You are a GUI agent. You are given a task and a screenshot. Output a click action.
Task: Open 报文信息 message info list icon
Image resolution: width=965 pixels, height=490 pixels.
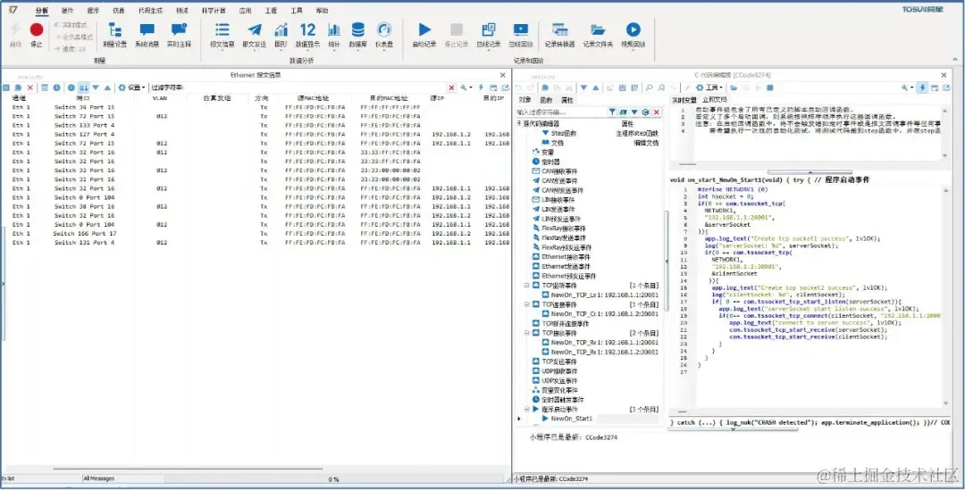(222, 35)
